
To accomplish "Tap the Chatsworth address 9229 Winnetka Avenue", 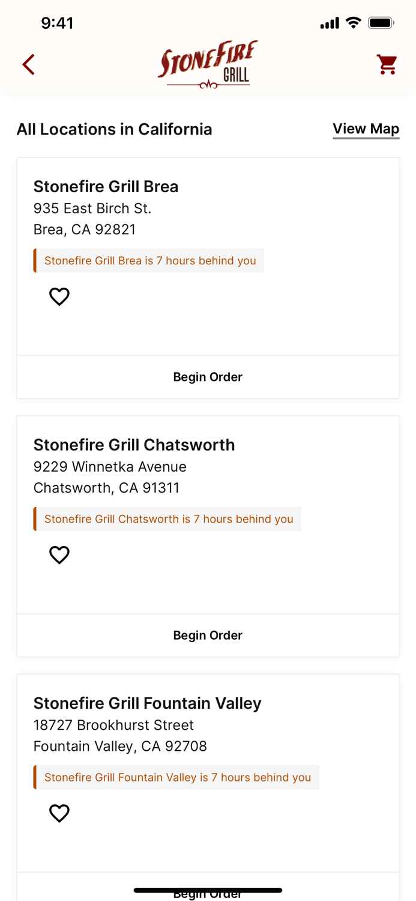I will coord(110,467).
